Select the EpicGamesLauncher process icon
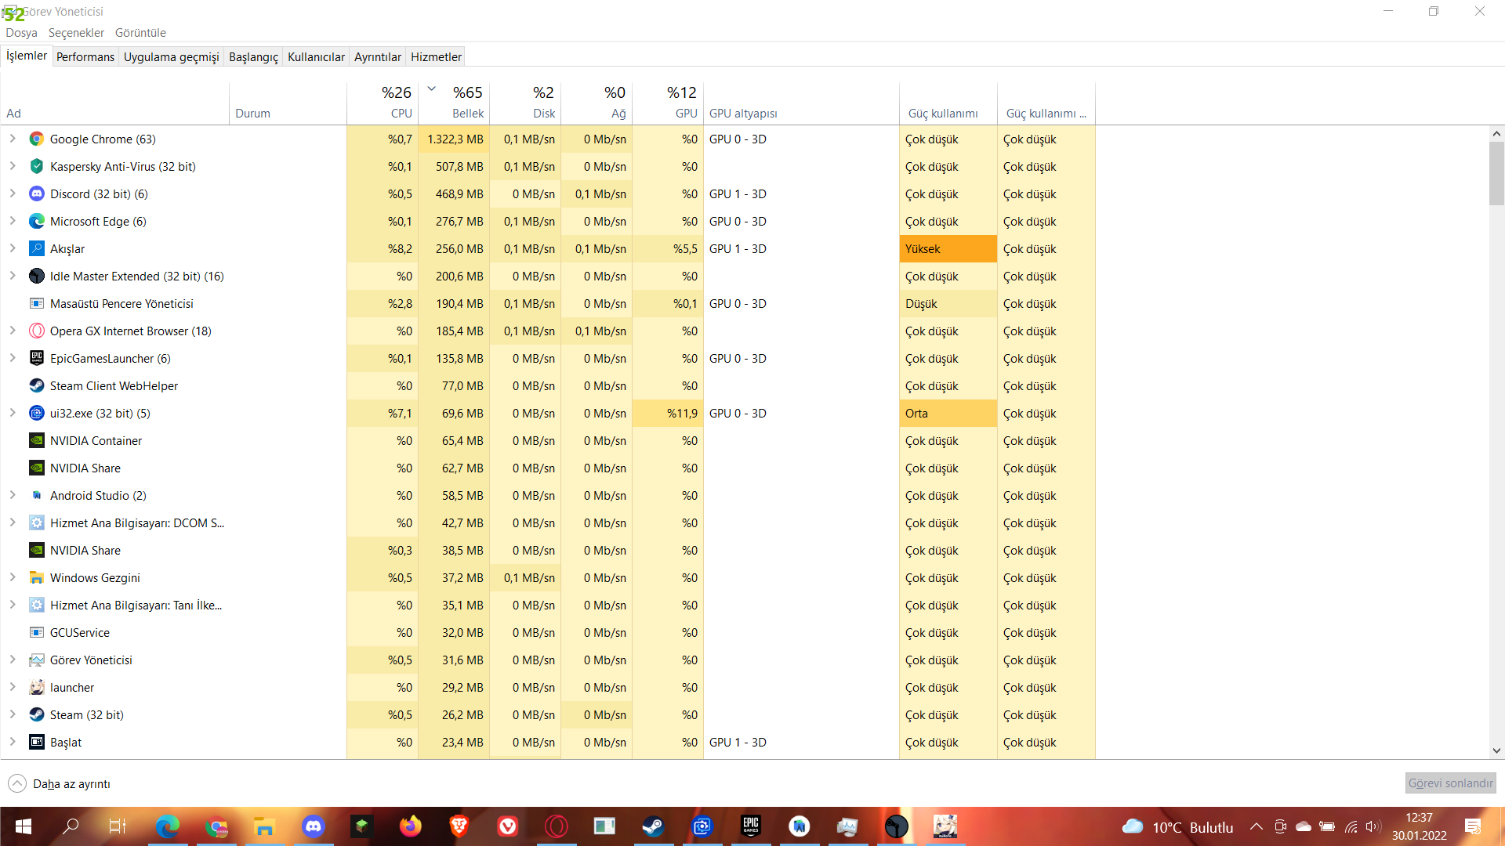Viewport: 1505px width, 846px height. click(x=36, y=359)
